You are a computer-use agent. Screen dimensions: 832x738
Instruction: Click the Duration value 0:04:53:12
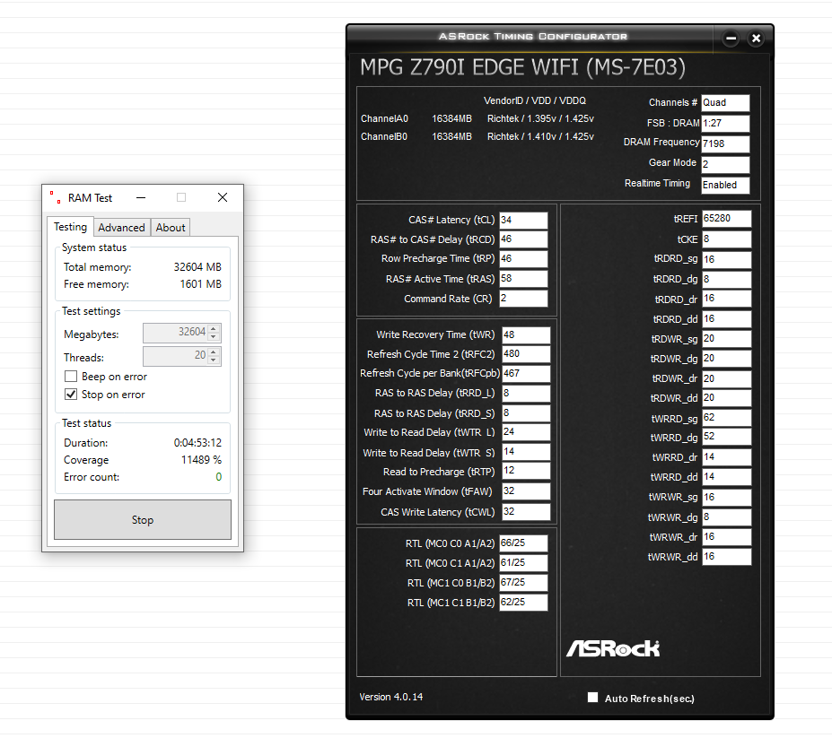tap(198, 443)
